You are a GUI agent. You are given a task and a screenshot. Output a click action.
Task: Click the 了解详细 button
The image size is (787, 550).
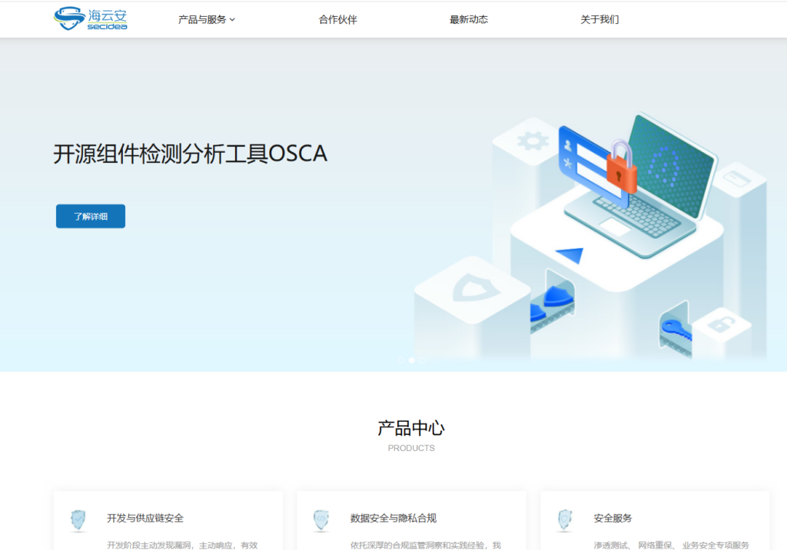[90, 216]
